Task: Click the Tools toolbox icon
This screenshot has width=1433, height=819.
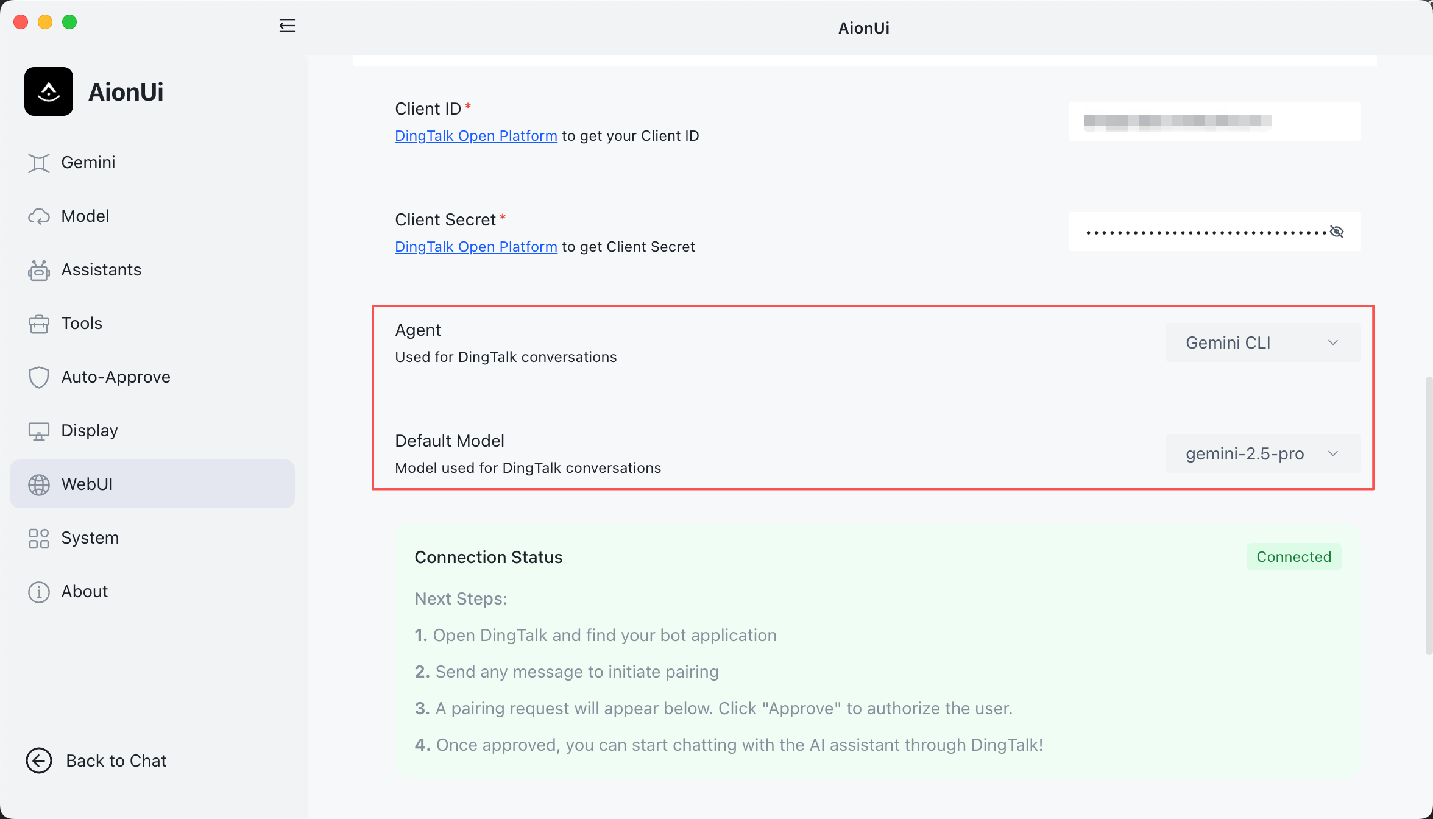Action: [39, 324]
